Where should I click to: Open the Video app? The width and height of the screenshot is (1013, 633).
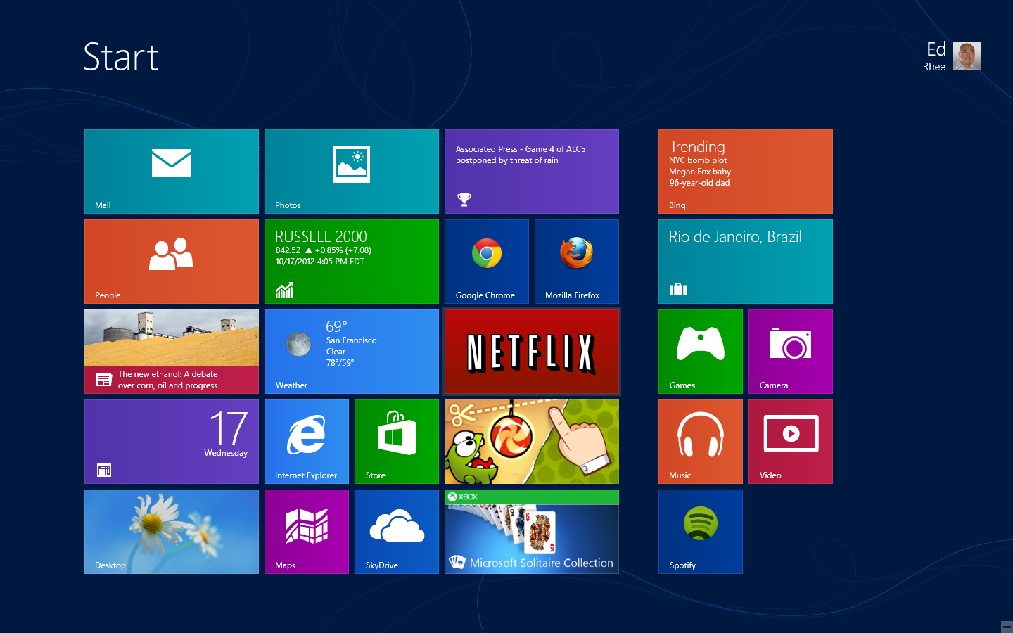point(790,441)
